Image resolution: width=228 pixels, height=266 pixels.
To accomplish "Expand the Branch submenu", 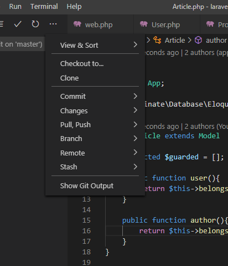I will [x=95, y=139].
